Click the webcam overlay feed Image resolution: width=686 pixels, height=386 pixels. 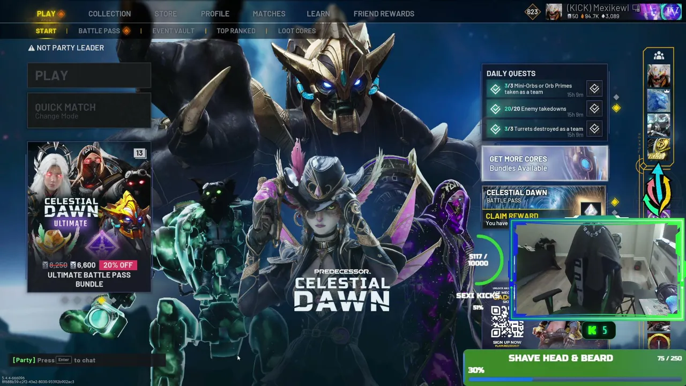[597, 270]
